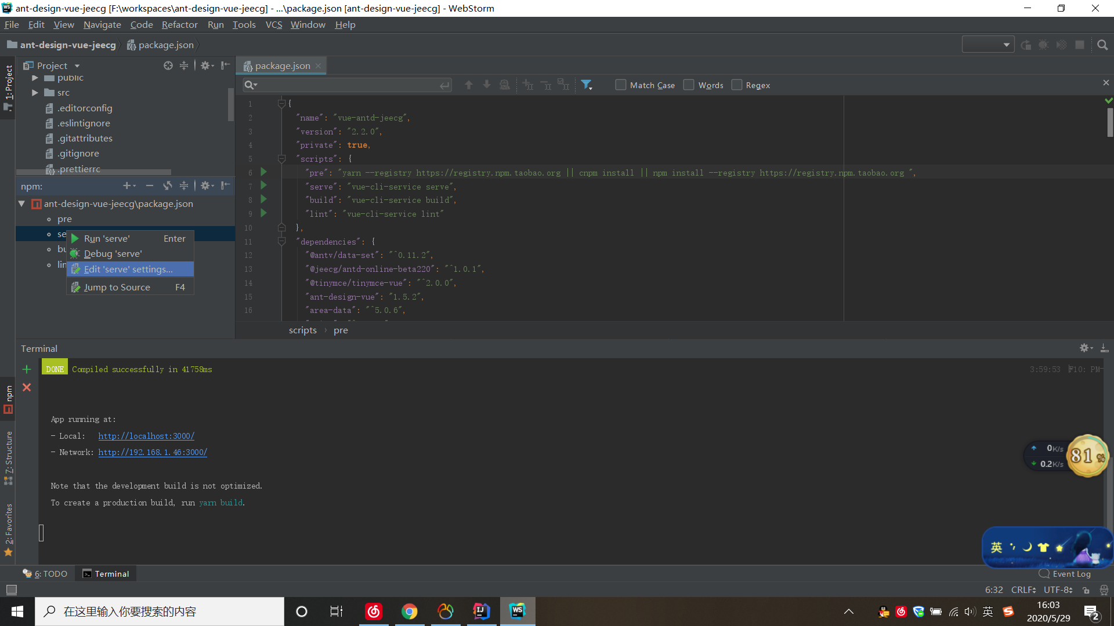Enable the Match Case checkbox
Image resolution: width=1114 pixels, height=626 pixels.
click(620, 85)
